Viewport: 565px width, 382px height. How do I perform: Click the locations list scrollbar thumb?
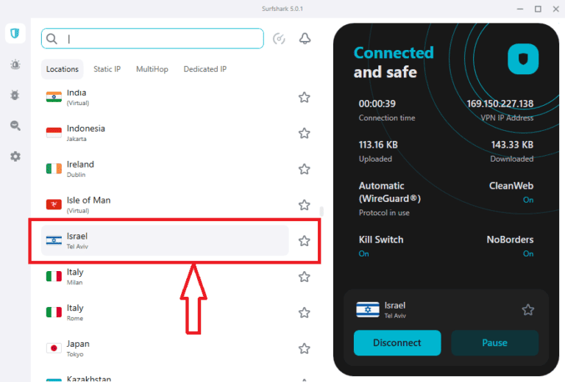click(x=321, y=211)
